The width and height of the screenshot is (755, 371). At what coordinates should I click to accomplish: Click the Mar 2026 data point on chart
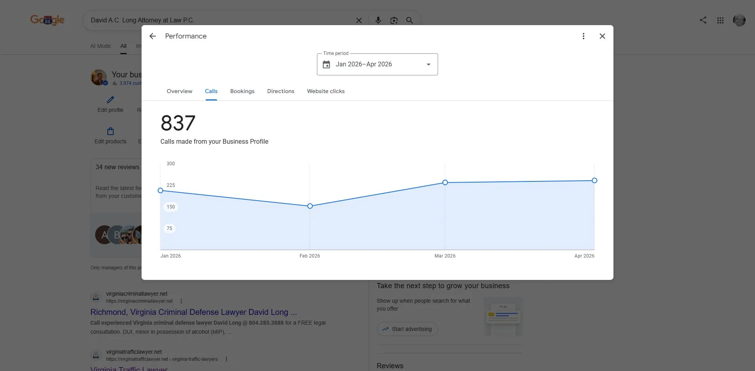coord(445,183)
